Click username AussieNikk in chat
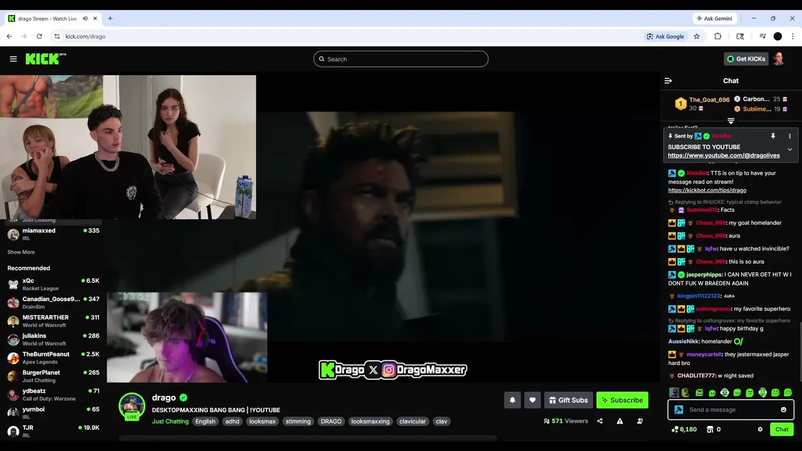Viewport: 802px width, 451px height. pyautogui.click(x=683, y=341)
